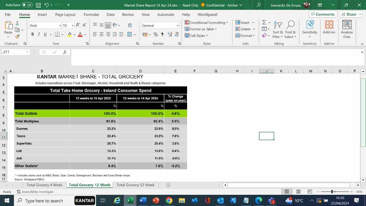Click Increase Indent icon
Viewport: 366px width, 206px height.
(x=121, y=35)
